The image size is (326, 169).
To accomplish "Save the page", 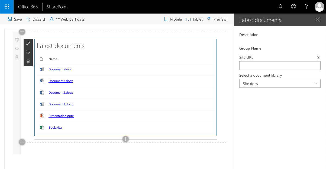I will pos(15,19).
